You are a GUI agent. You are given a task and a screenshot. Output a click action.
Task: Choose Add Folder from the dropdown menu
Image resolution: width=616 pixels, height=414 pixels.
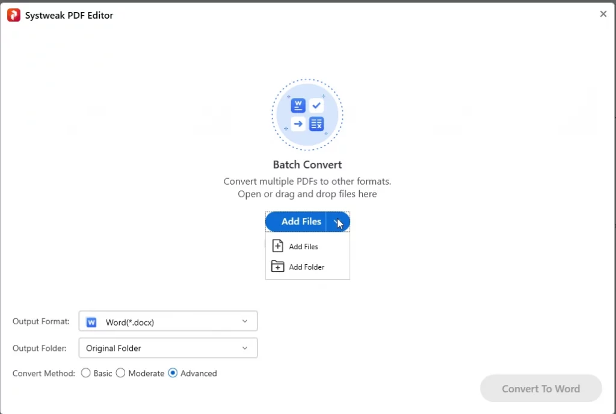tap(307, 267)
